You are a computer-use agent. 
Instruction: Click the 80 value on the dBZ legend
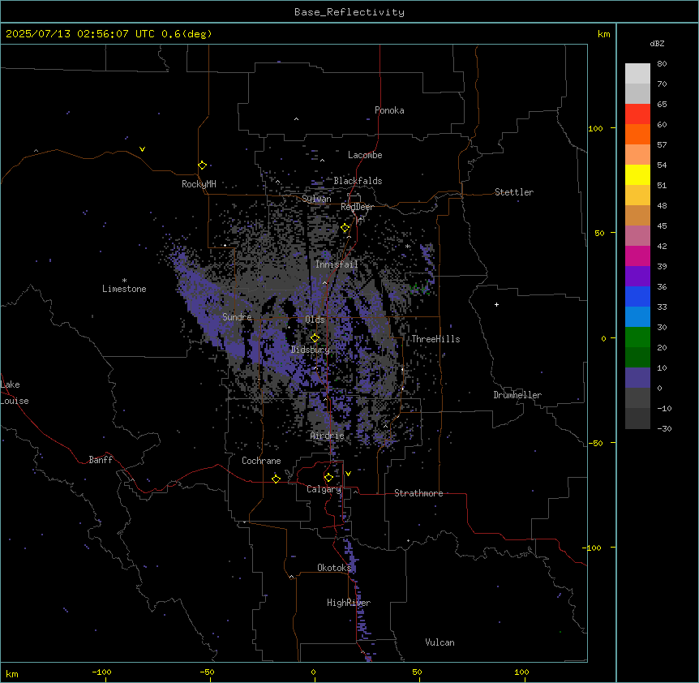(662, 64)
